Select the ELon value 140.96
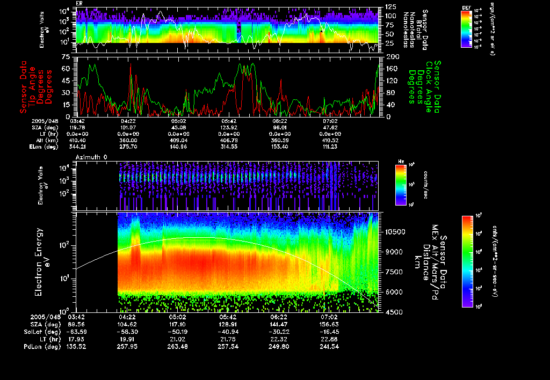The image size is (550, 380). [178, 147]
